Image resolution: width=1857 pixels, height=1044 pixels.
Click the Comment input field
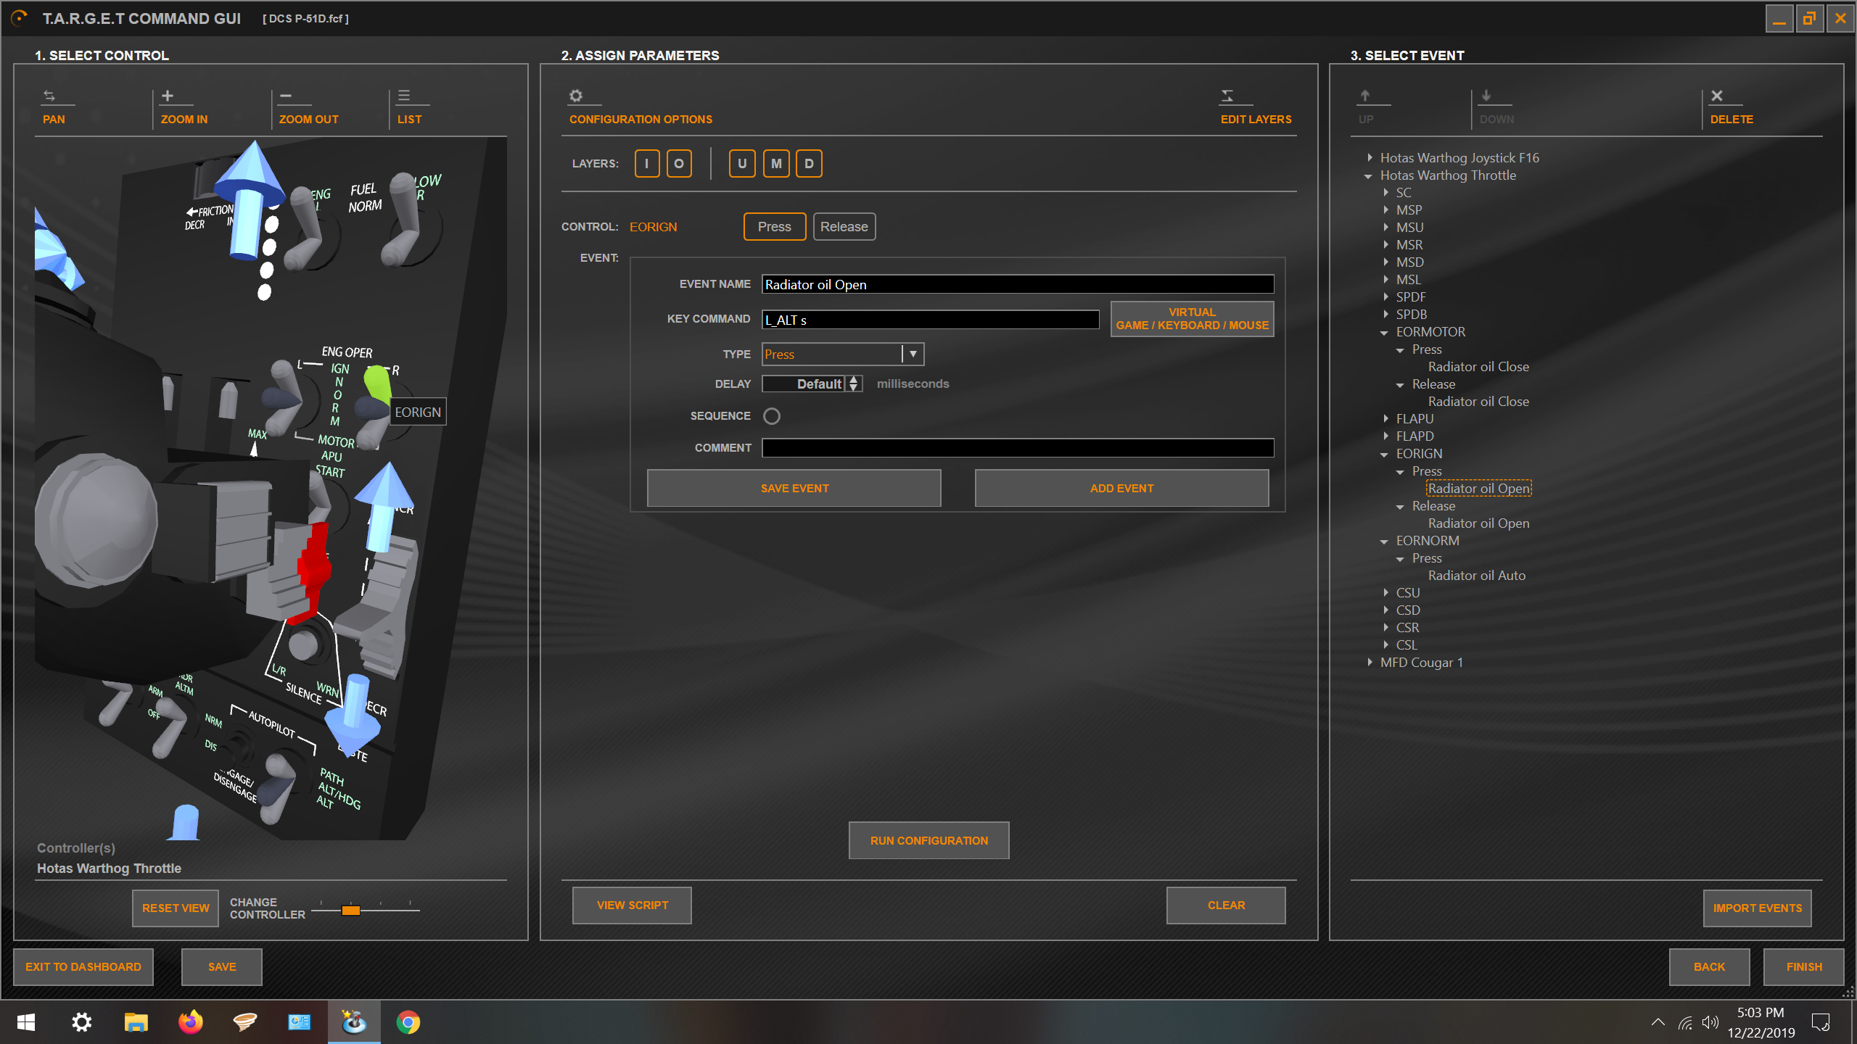pyautogui.click(x=1018, y=448)
